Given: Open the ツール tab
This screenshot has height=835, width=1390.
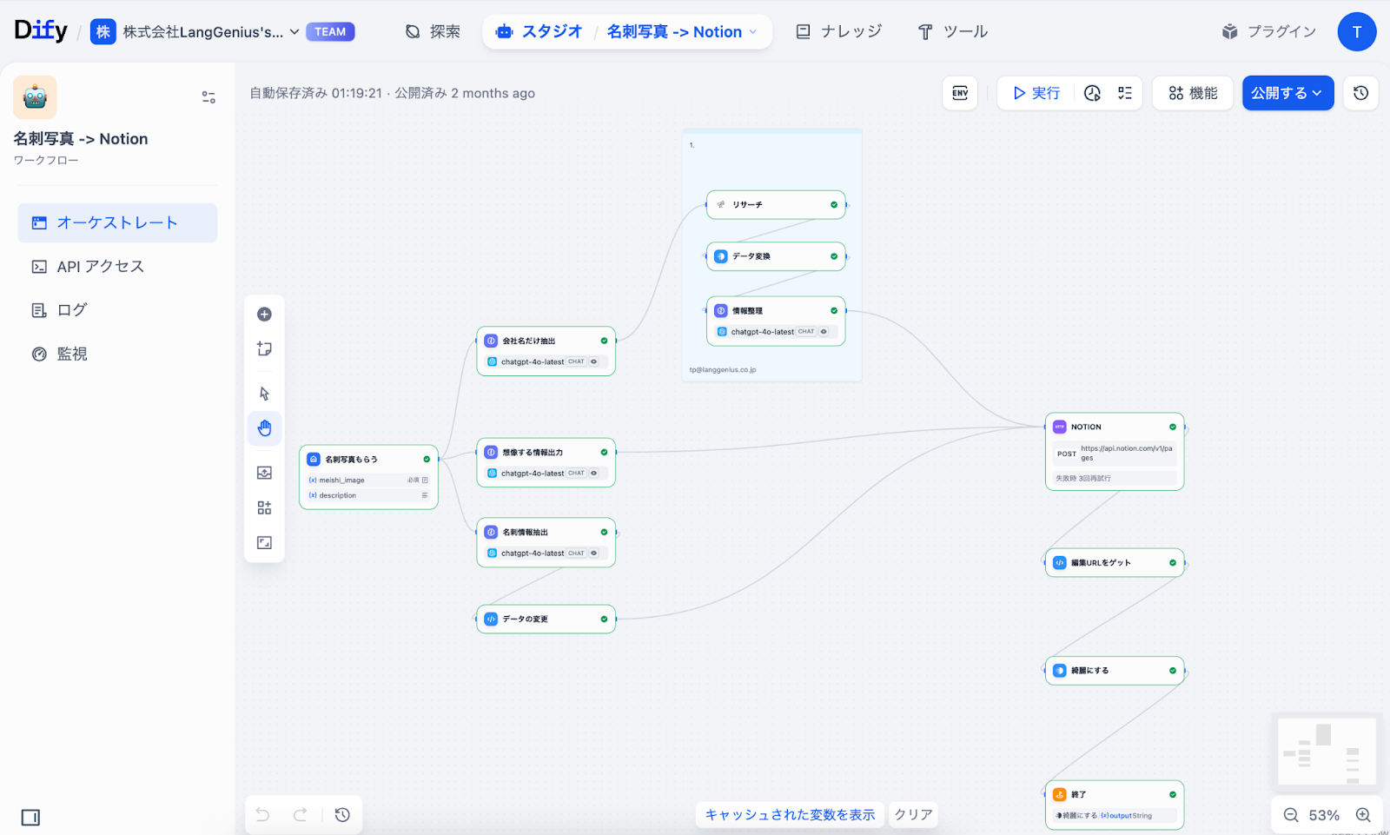Looking at the screenshot, I should pyautogui.click(x=953, y=32).
